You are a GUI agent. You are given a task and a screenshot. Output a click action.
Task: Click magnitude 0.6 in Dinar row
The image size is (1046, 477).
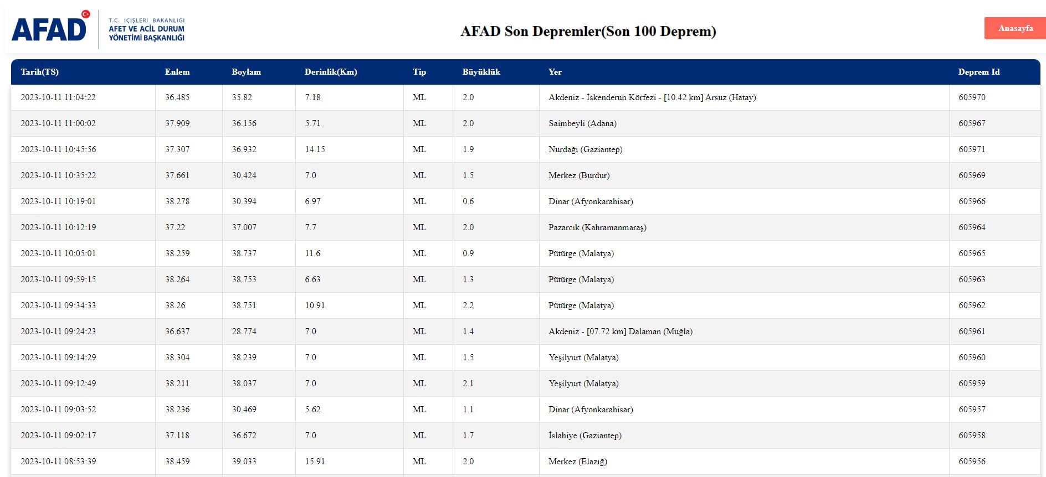pos(468,201)
